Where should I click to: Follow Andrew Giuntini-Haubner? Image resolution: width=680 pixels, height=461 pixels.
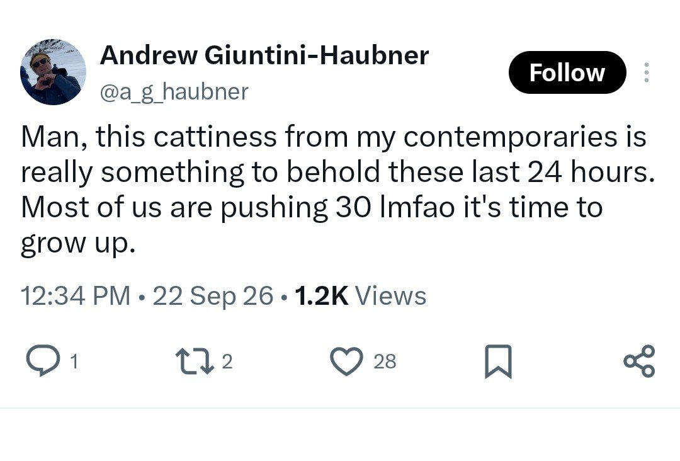pos(567,72)
